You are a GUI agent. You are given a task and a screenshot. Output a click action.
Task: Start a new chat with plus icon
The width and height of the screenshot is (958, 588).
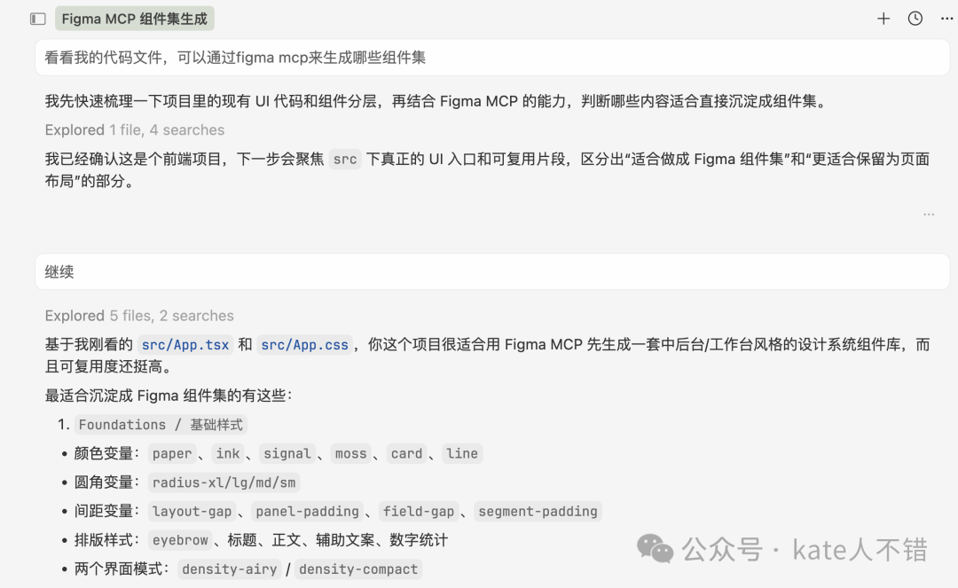883,19
